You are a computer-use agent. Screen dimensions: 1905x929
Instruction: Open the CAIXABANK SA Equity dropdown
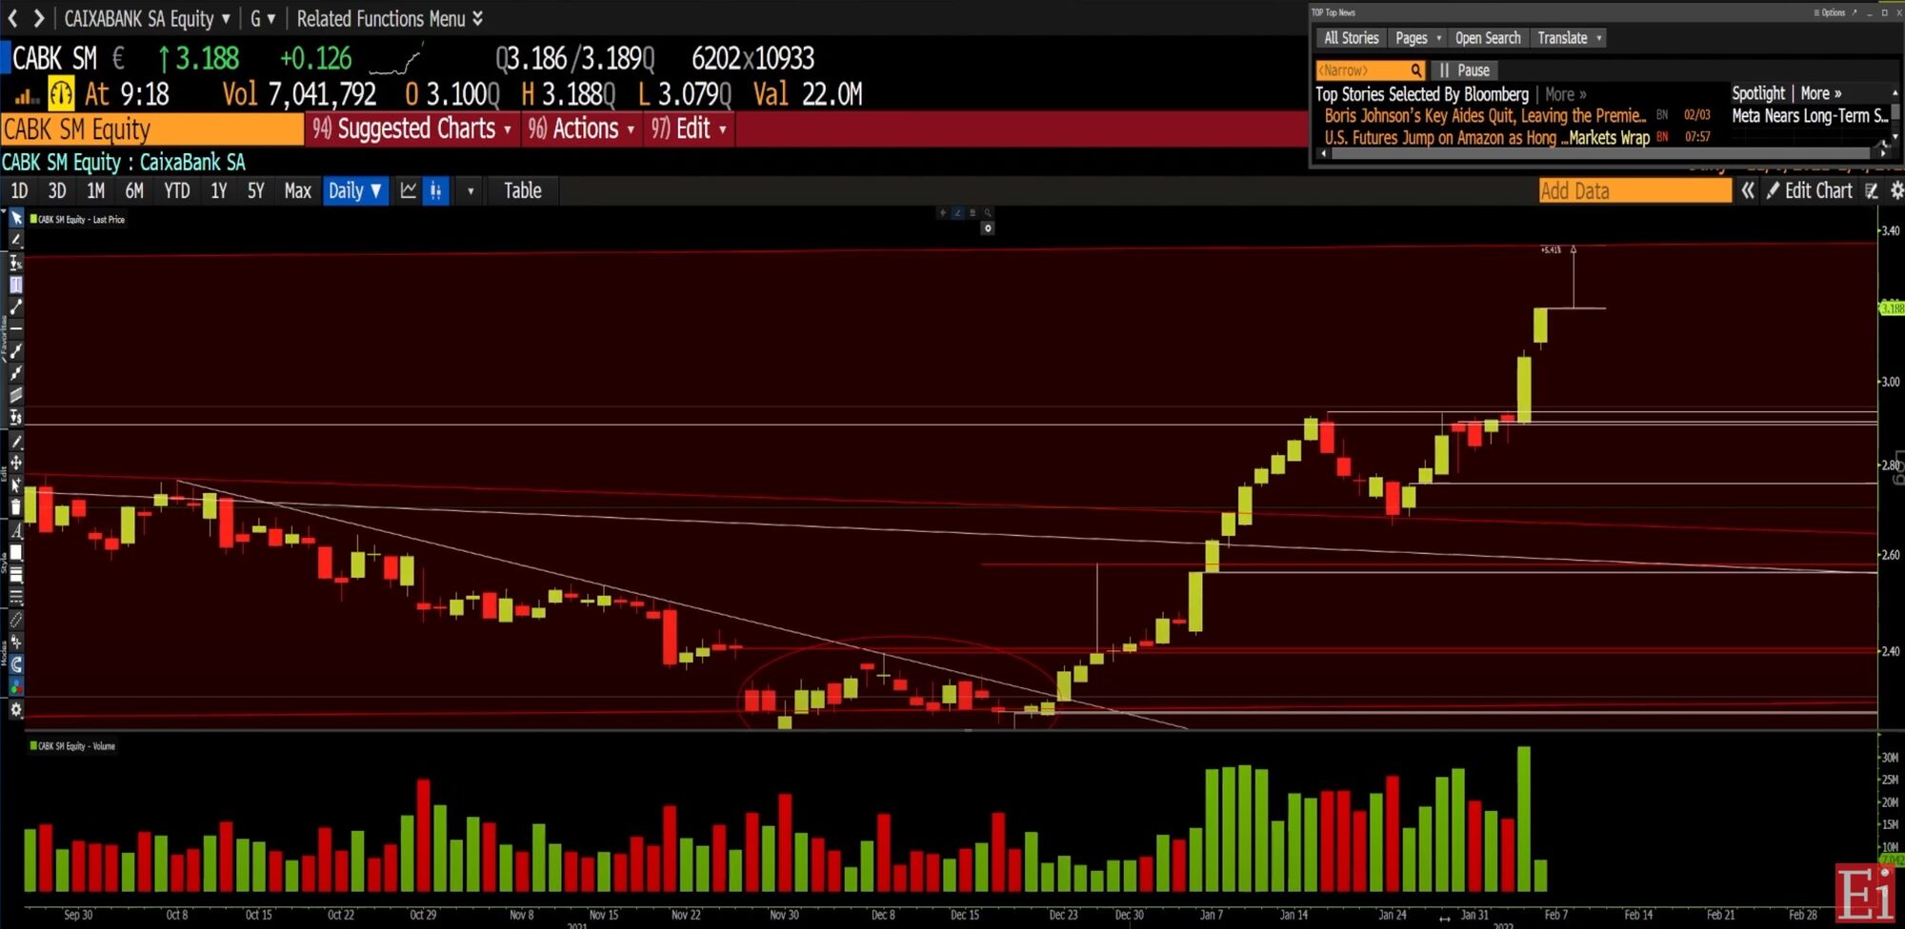click(147, 18)
